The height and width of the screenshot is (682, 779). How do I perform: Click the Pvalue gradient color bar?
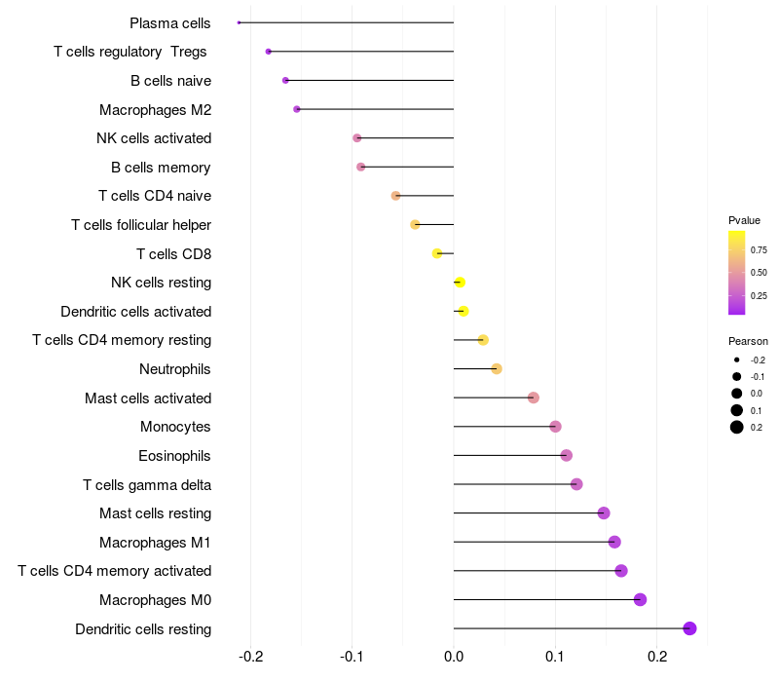point(737,273)
